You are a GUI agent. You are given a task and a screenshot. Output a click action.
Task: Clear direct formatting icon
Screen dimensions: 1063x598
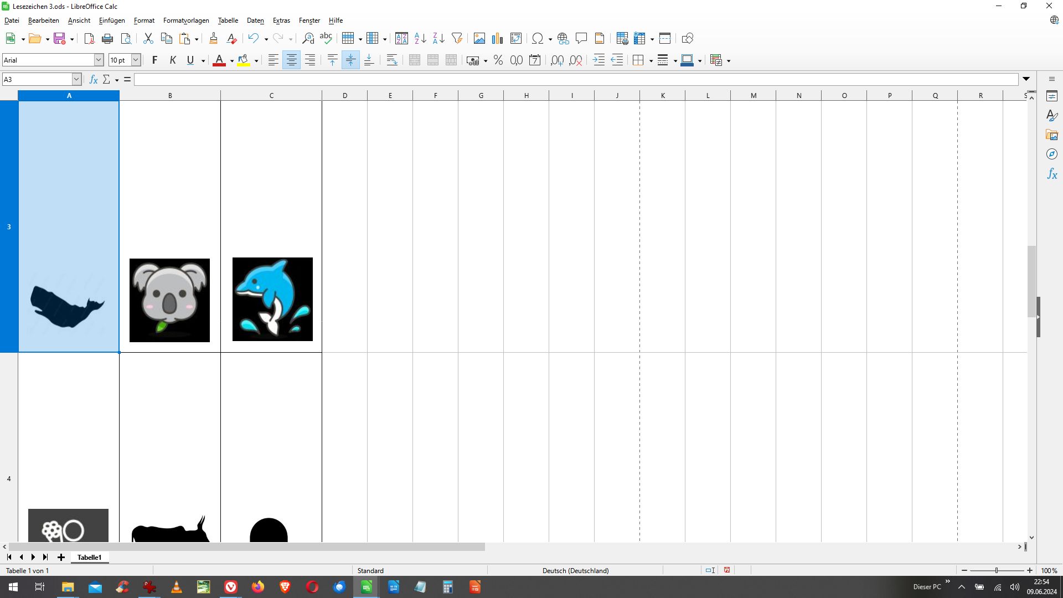[232, 38]
